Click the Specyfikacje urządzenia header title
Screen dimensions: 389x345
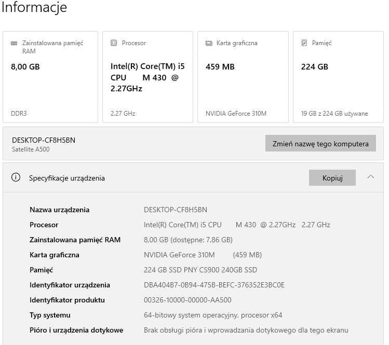tap(67, 178)
